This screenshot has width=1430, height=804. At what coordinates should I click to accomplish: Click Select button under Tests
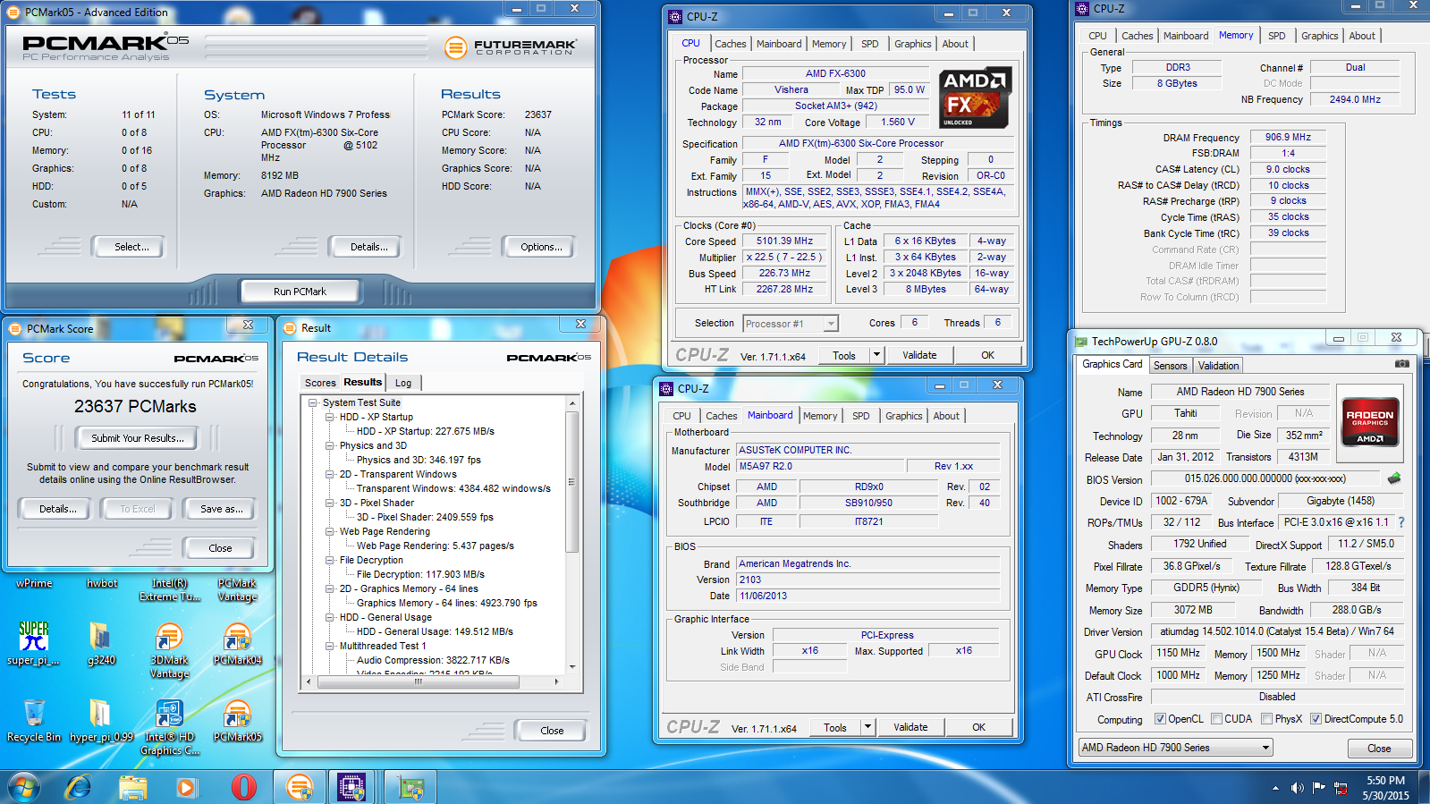click(131, 247)
